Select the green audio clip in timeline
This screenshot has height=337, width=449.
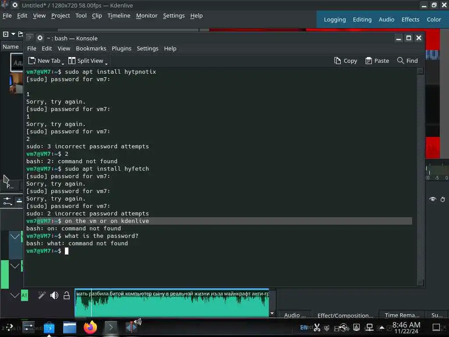pos(172,303)
